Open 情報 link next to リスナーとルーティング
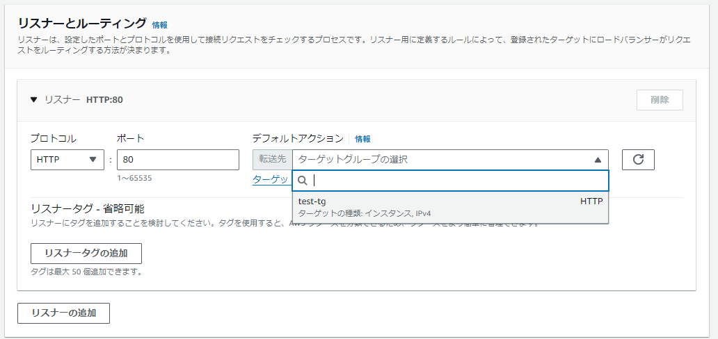The width and height of the screenshot is (718, 339). coord(159,25)
